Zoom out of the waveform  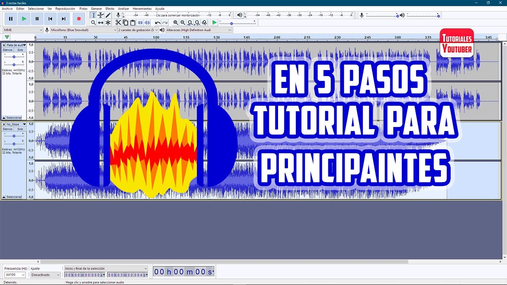tap(183, 23)
